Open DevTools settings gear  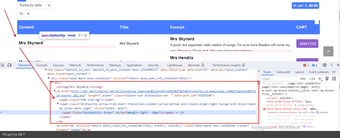coord(325,65)
